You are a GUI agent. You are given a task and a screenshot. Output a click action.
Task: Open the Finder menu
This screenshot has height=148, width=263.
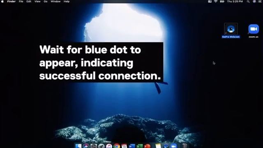tap(11, 1)
